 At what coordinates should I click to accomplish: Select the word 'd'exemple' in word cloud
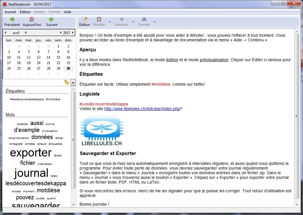click(27, 130)
